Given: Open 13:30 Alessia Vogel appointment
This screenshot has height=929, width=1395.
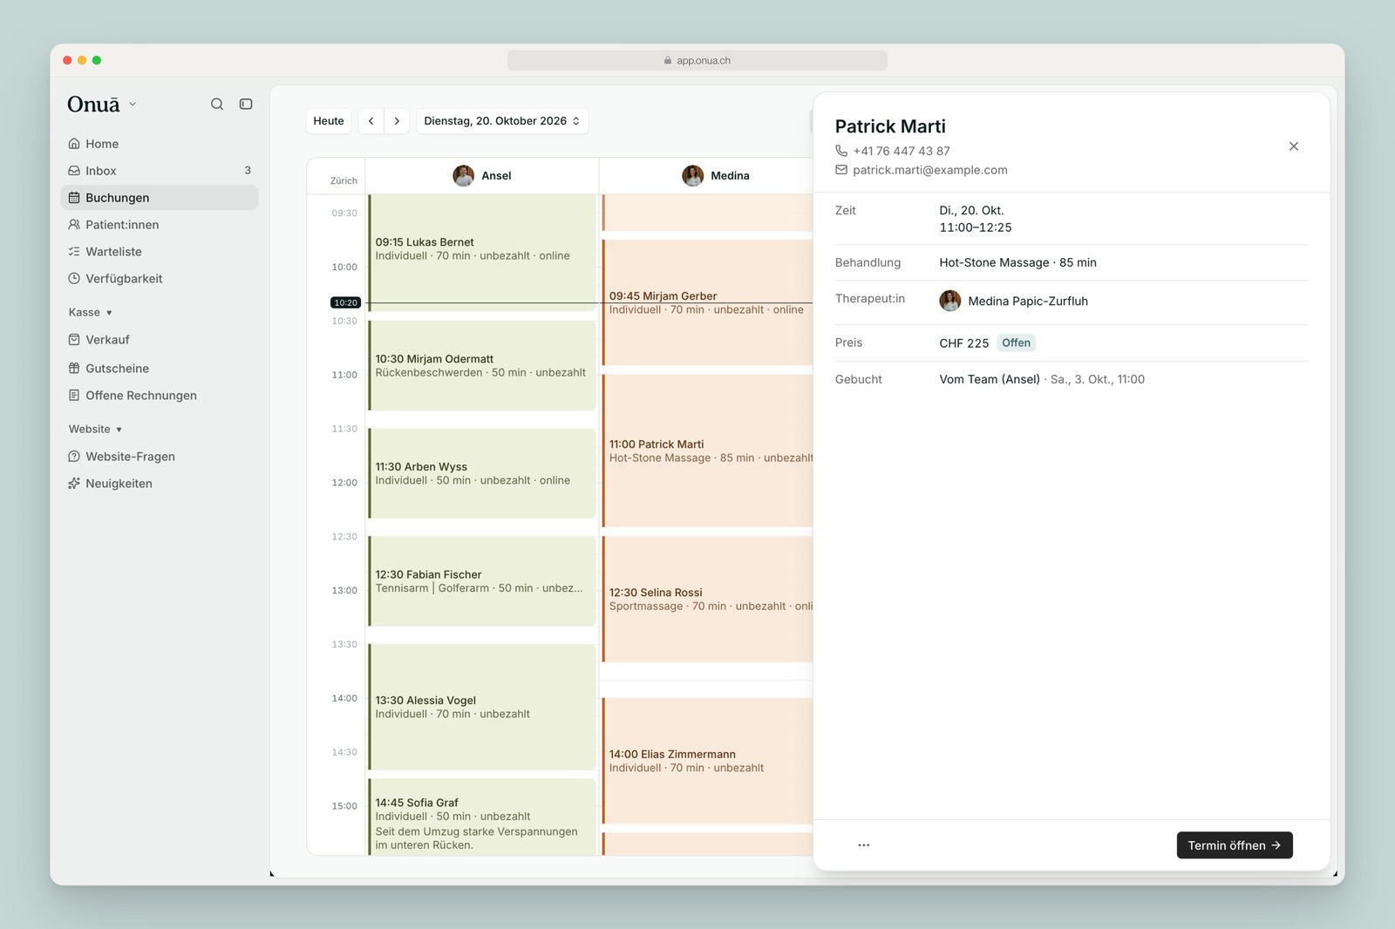Looking at the screenshot, I should (482, 707).
